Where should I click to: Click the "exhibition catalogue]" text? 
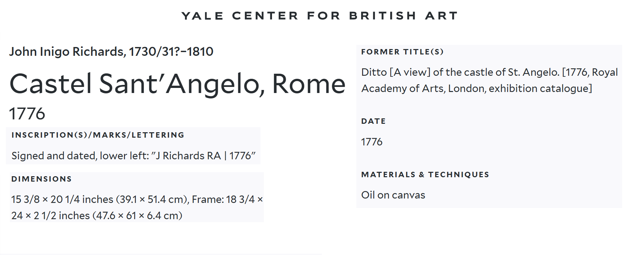tap(540, 88)
